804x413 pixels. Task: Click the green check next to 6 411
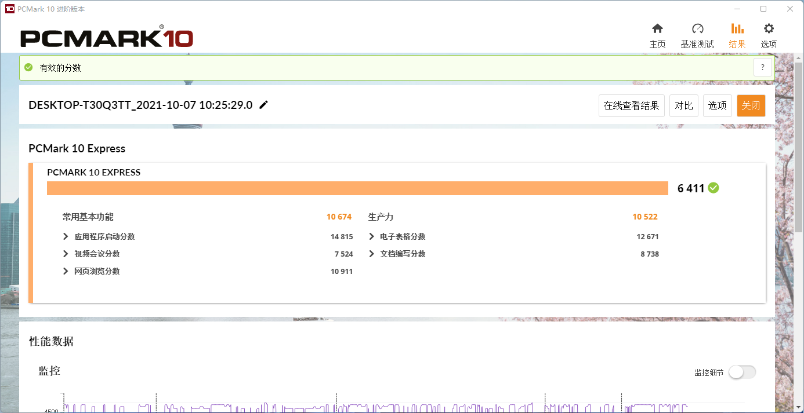714,188
